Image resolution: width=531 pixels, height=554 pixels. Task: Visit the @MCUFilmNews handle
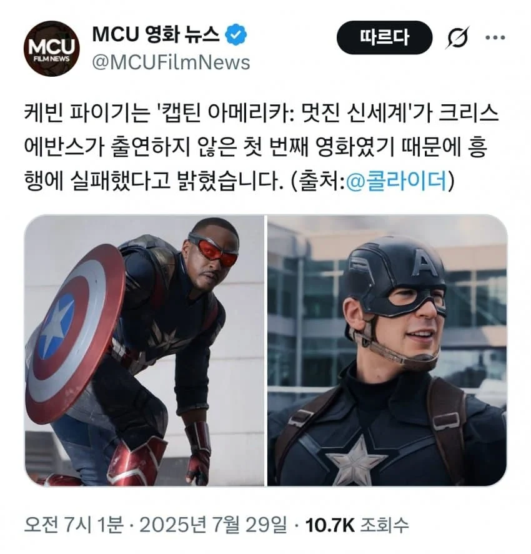pos(171,62)
